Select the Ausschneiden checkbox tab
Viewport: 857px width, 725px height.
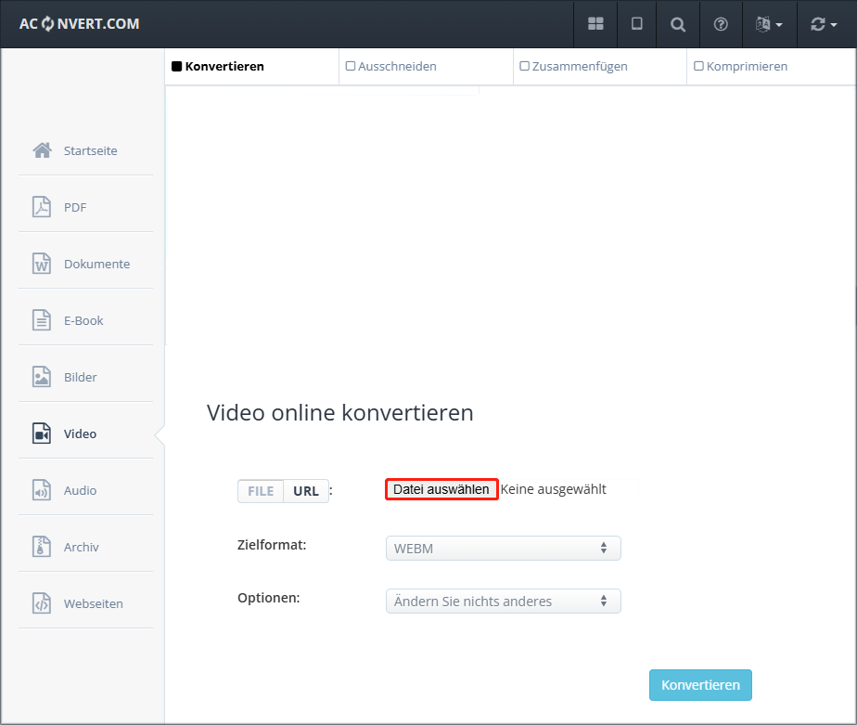pos(391,67)
